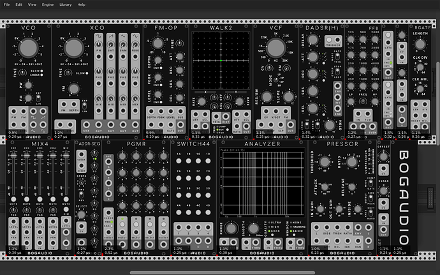Open the View menu
Screen dimensions: 440x275
click(x=32, y=4)
